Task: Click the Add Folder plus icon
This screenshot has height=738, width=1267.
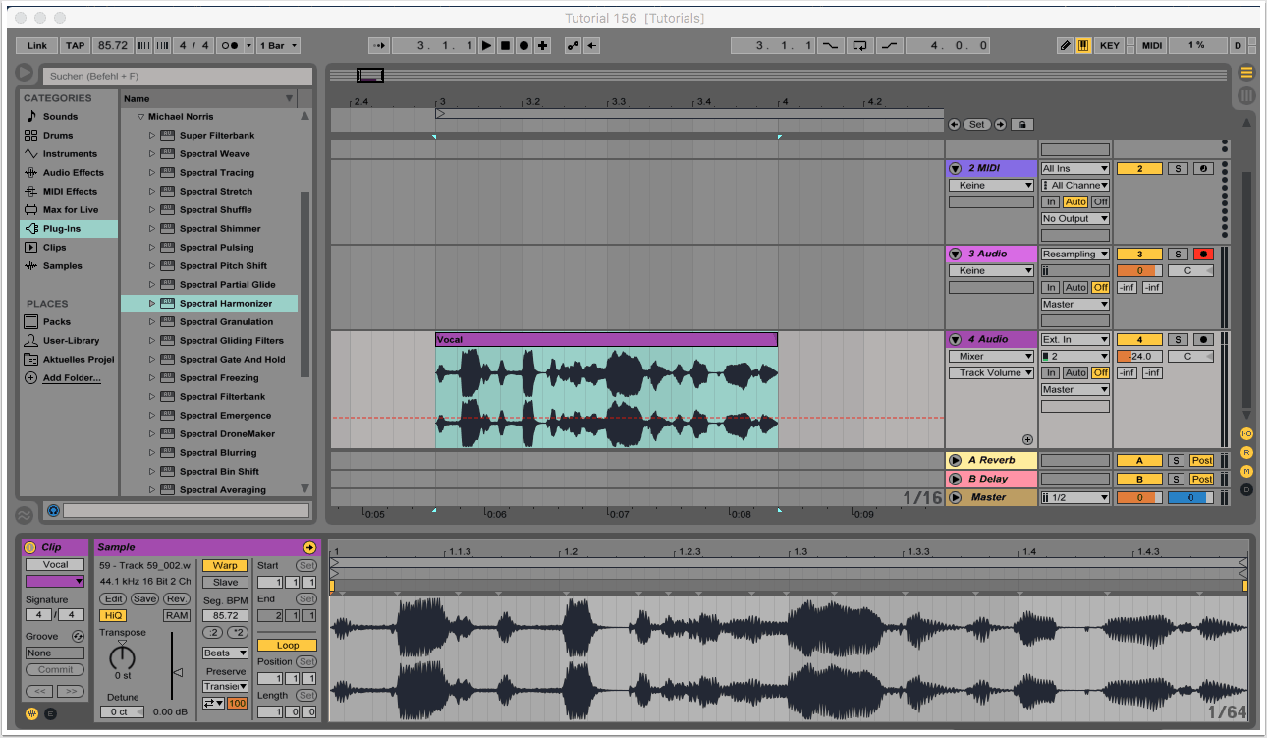Action: pos(30,378)
